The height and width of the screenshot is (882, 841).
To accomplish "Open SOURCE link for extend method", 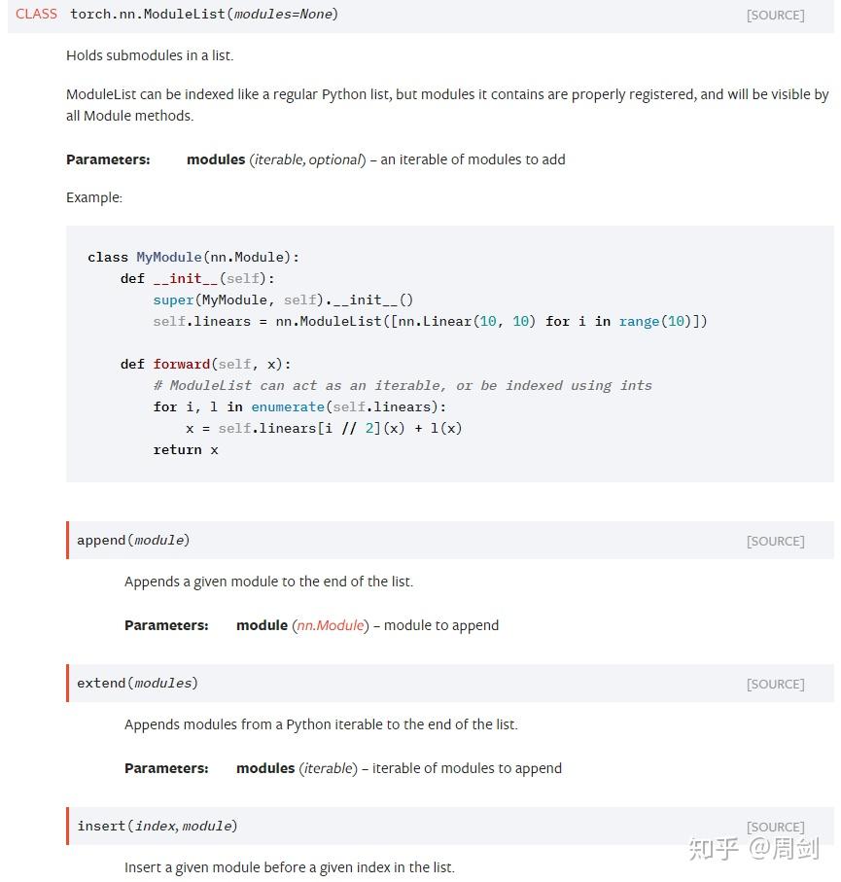I will pyautogui.click(x=775, y=684).
